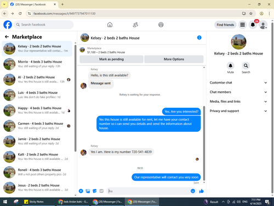Viewport: 274px width, 206px height.
Task: Click the conversation list scrollbar
Action: [x=75, y=98]
